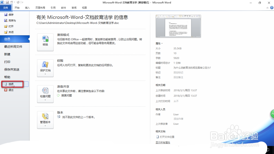Click the version history icon beside 找不到此文件的上一个版本
This screenshot has width=274, height=154.
click(59, 117)
